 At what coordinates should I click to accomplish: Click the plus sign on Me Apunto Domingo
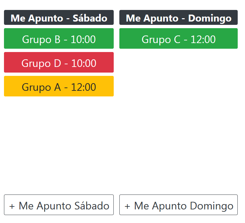pyautogui.click(x=127, y=206)
